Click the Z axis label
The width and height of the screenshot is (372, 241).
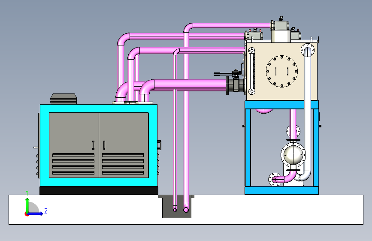46,211
